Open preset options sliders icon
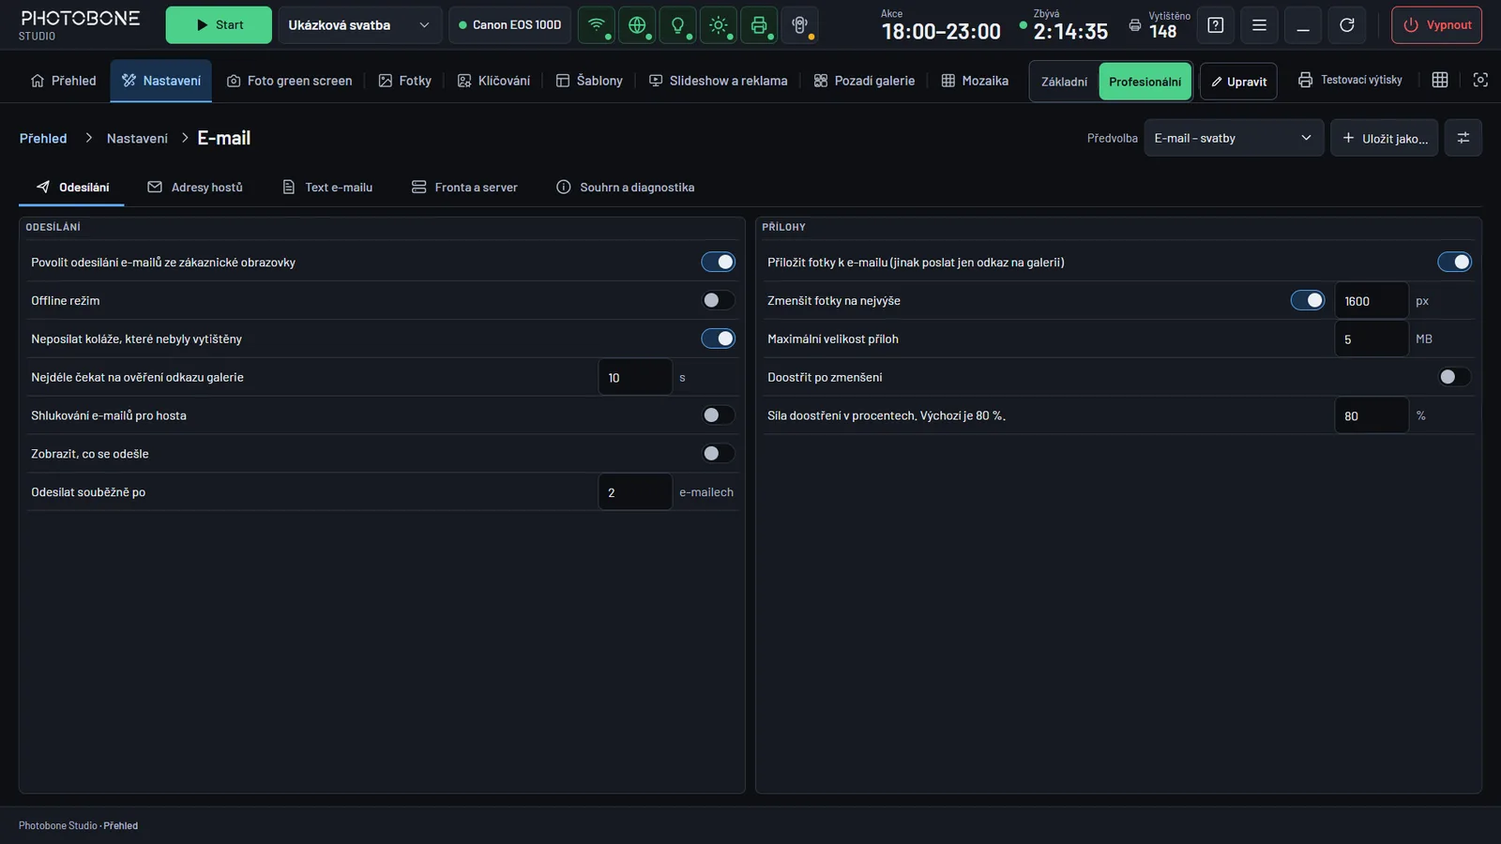 tap(1463, 138)
